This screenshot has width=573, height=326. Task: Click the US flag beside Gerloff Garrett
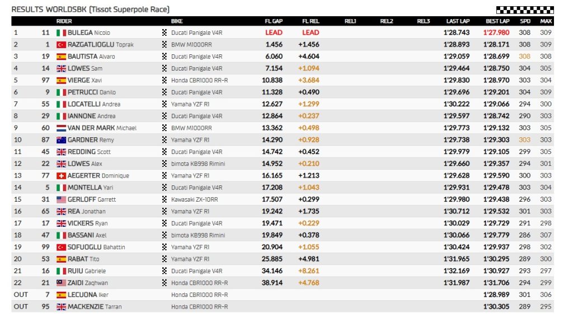(61, 199)
